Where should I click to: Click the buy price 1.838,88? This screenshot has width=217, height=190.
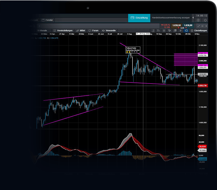tap(188, 25)
